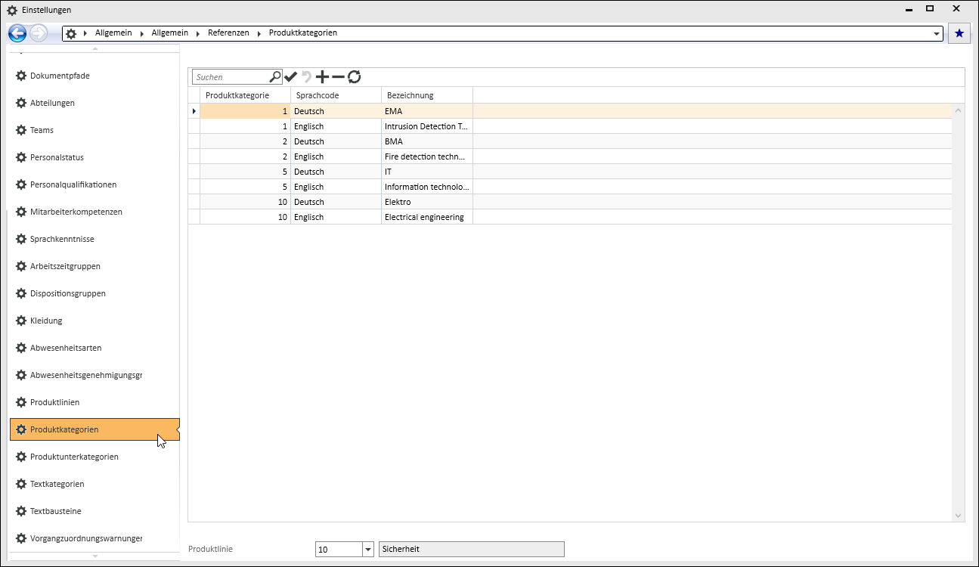
Task: Click the refresh icon in toolbar
Action: coord(354,76)
